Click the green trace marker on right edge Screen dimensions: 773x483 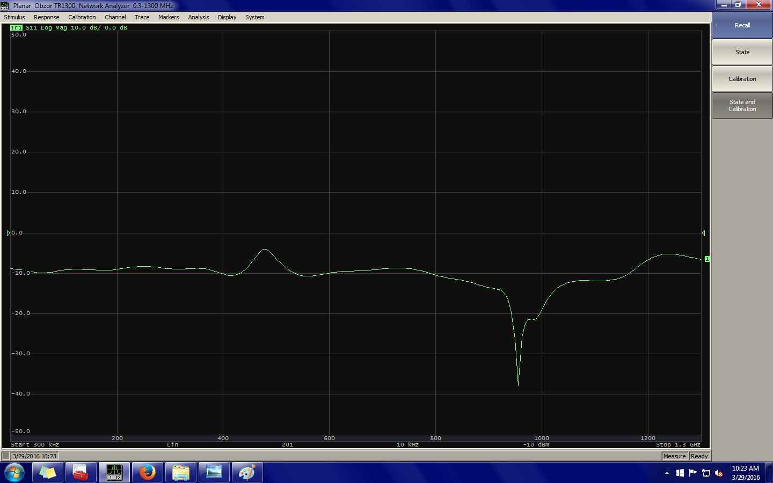(x=707, y=259)
